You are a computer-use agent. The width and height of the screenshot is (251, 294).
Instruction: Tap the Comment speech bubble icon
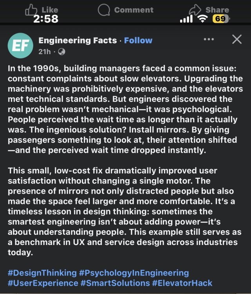click(x=104, y=10)
